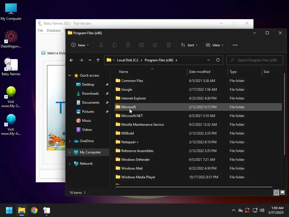Select the Google folder
This screenshot has width=289, height=217.
click(x=198, y=90)
